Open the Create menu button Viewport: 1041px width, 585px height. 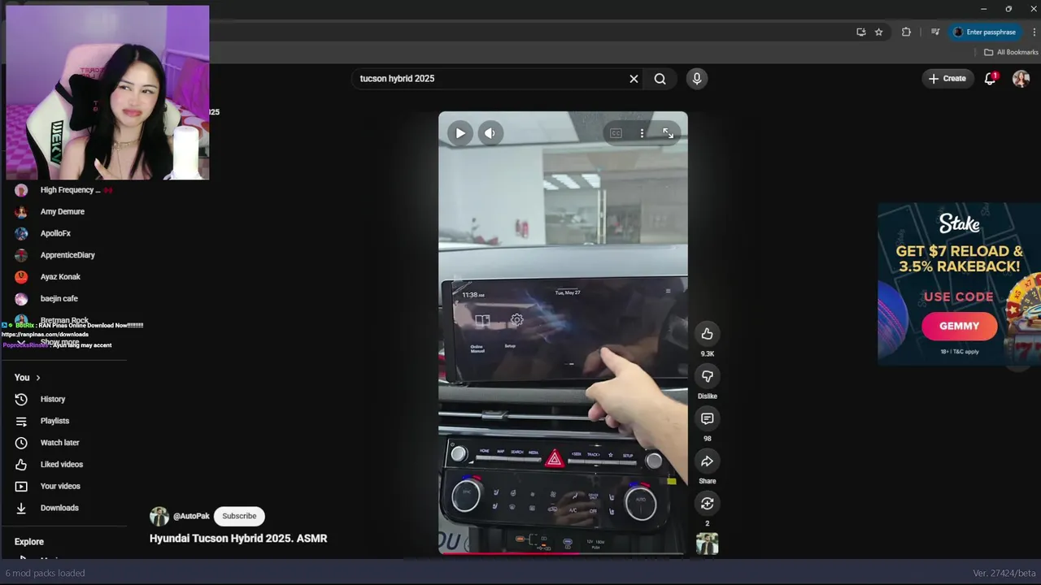tap(947, 79)
